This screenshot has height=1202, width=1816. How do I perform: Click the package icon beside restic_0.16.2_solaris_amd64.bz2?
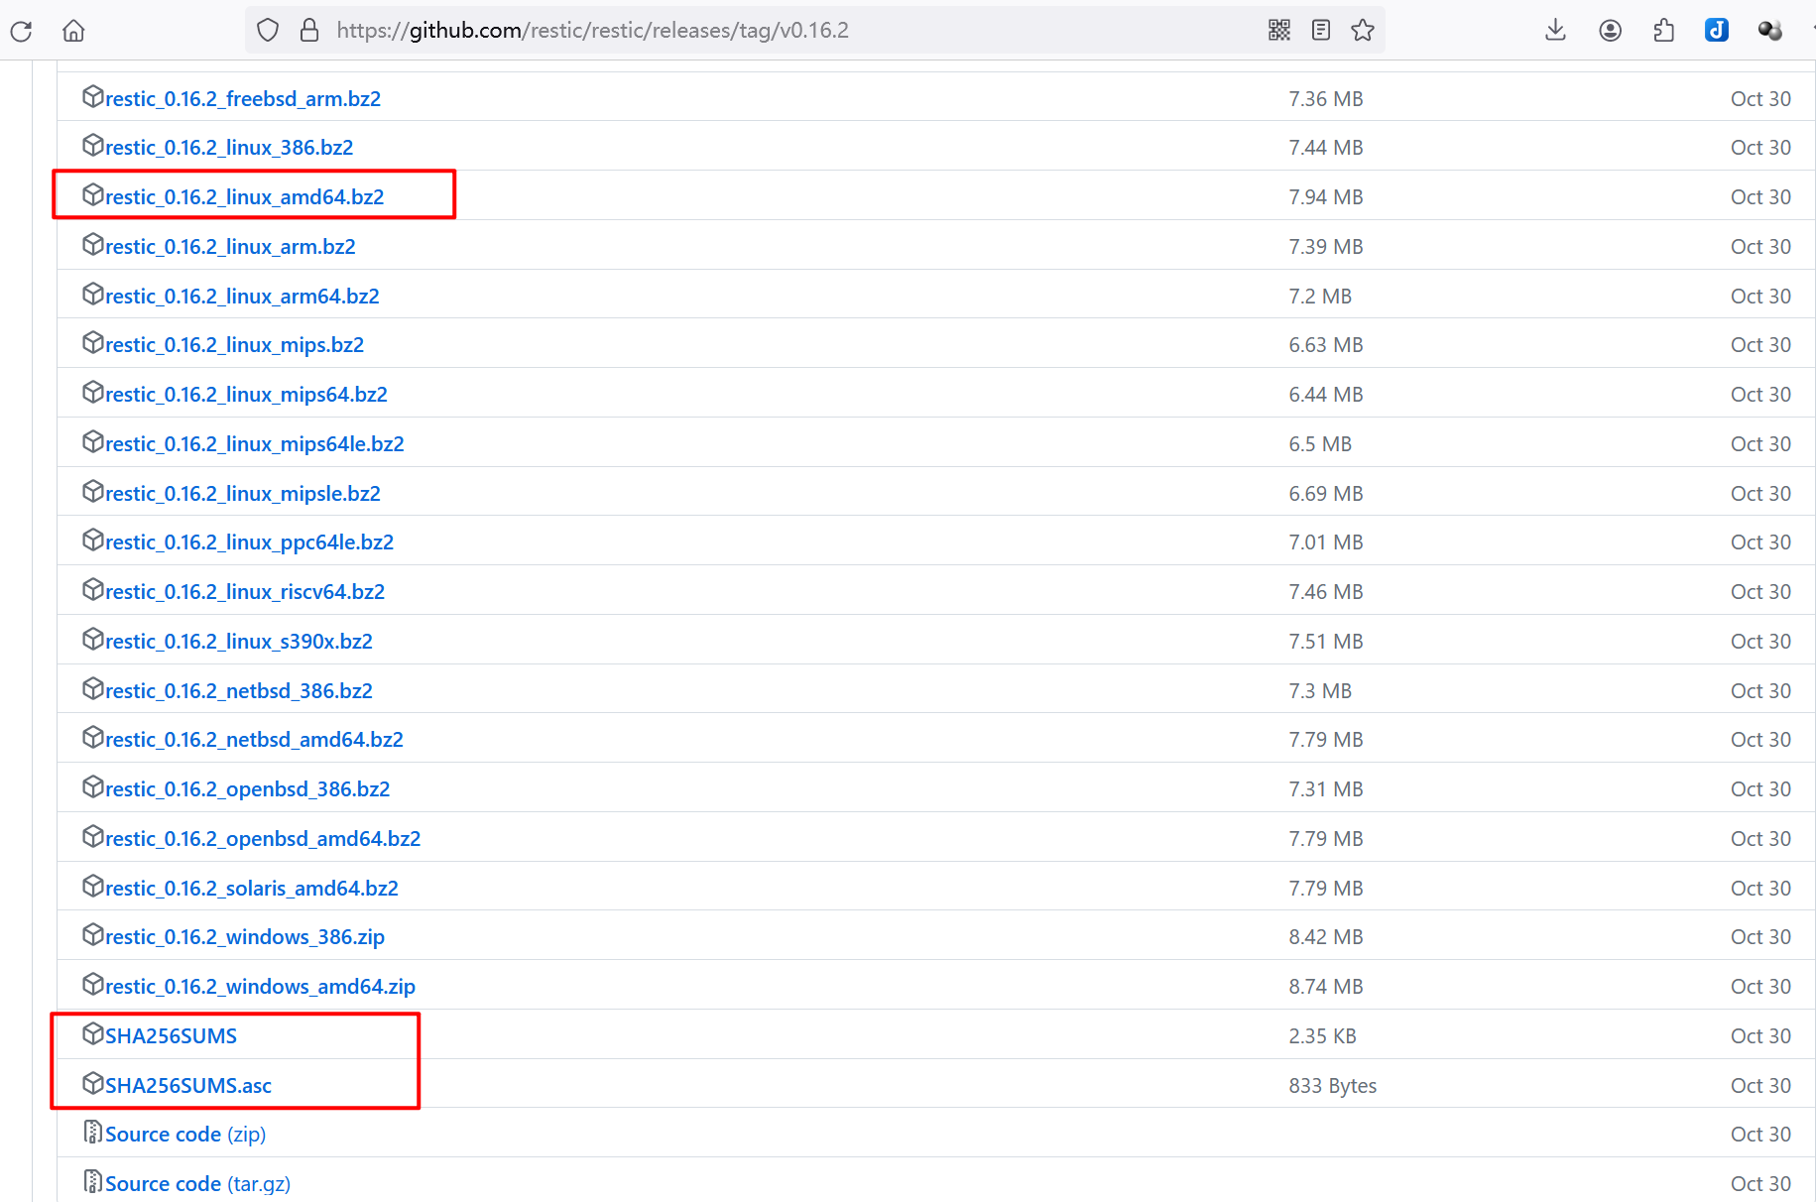tap(93, 887)
